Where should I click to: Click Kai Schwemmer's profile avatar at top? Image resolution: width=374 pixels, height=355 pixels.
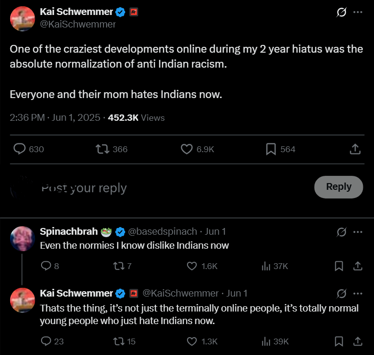22,19
